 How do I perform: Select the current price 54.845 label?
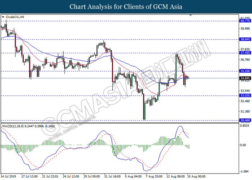click(245, 78)
